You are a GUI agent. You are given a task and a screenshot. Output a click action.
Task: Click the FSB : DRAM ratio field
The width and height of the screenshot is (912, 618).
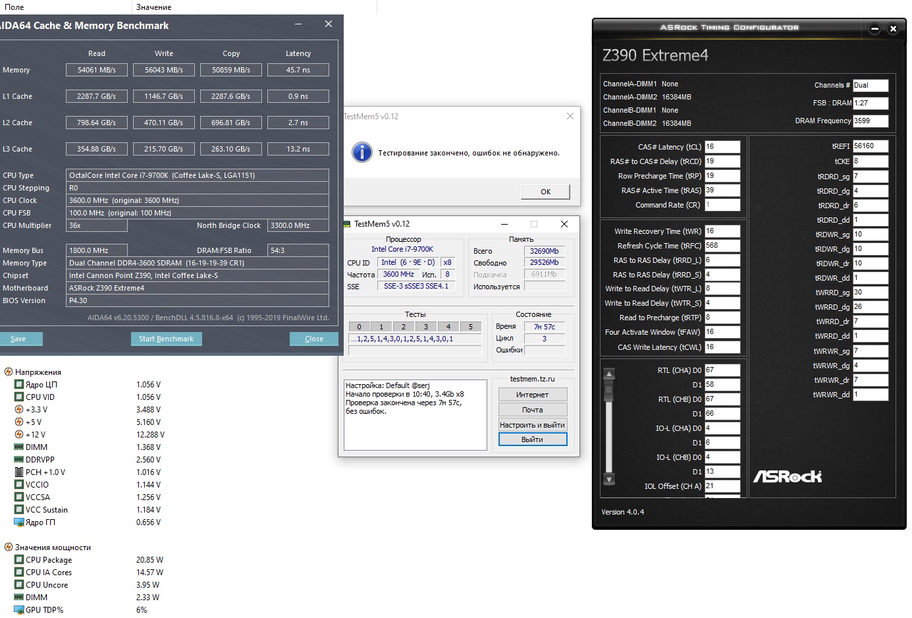pyautogui.click(x=871, y=103)
